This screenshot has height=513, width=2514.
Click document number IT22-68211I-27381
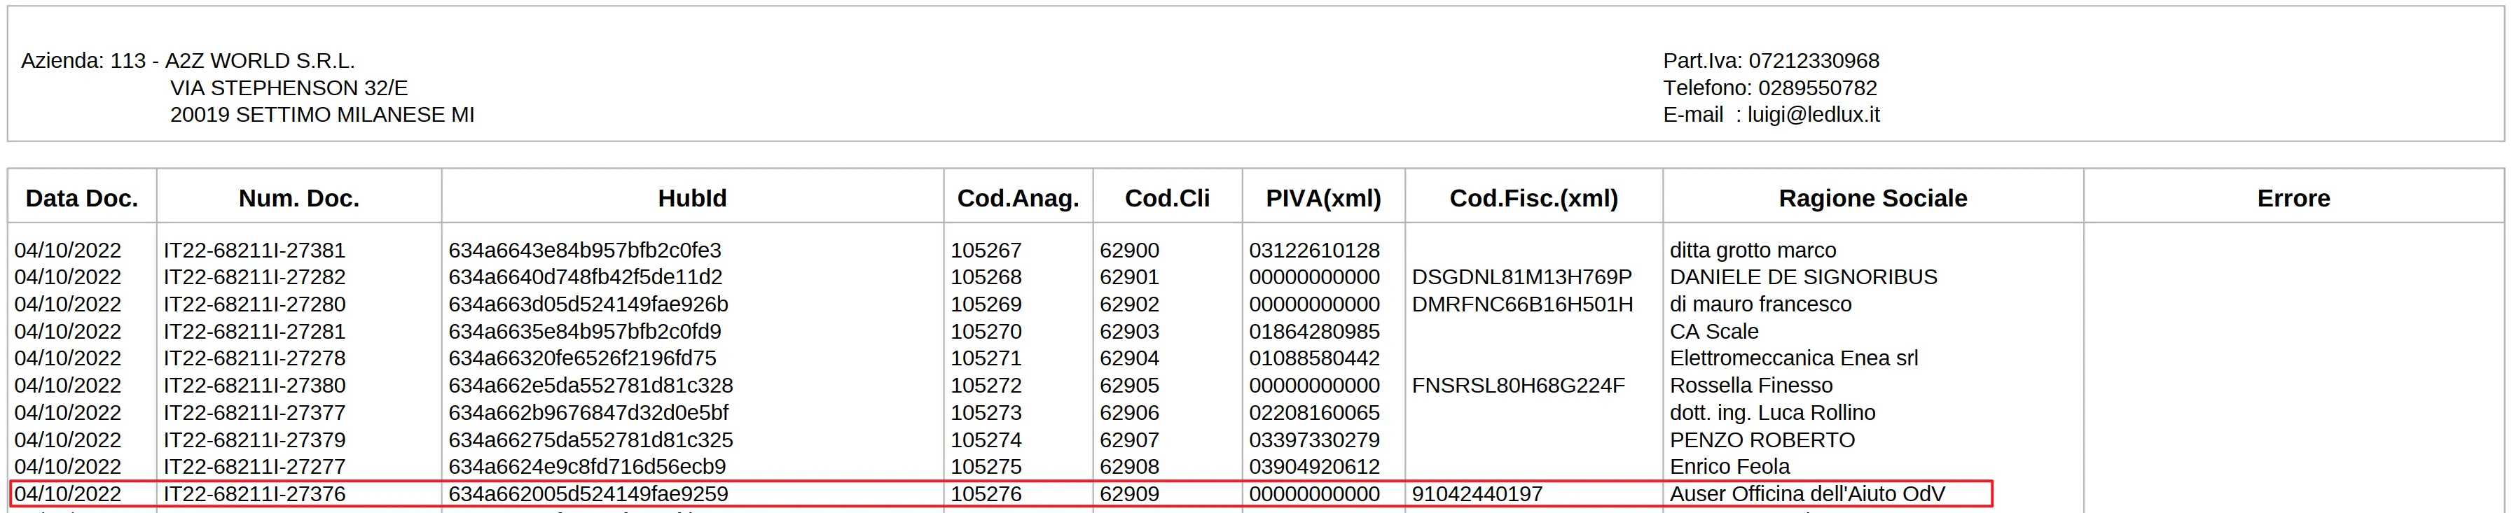pos(254,251)
